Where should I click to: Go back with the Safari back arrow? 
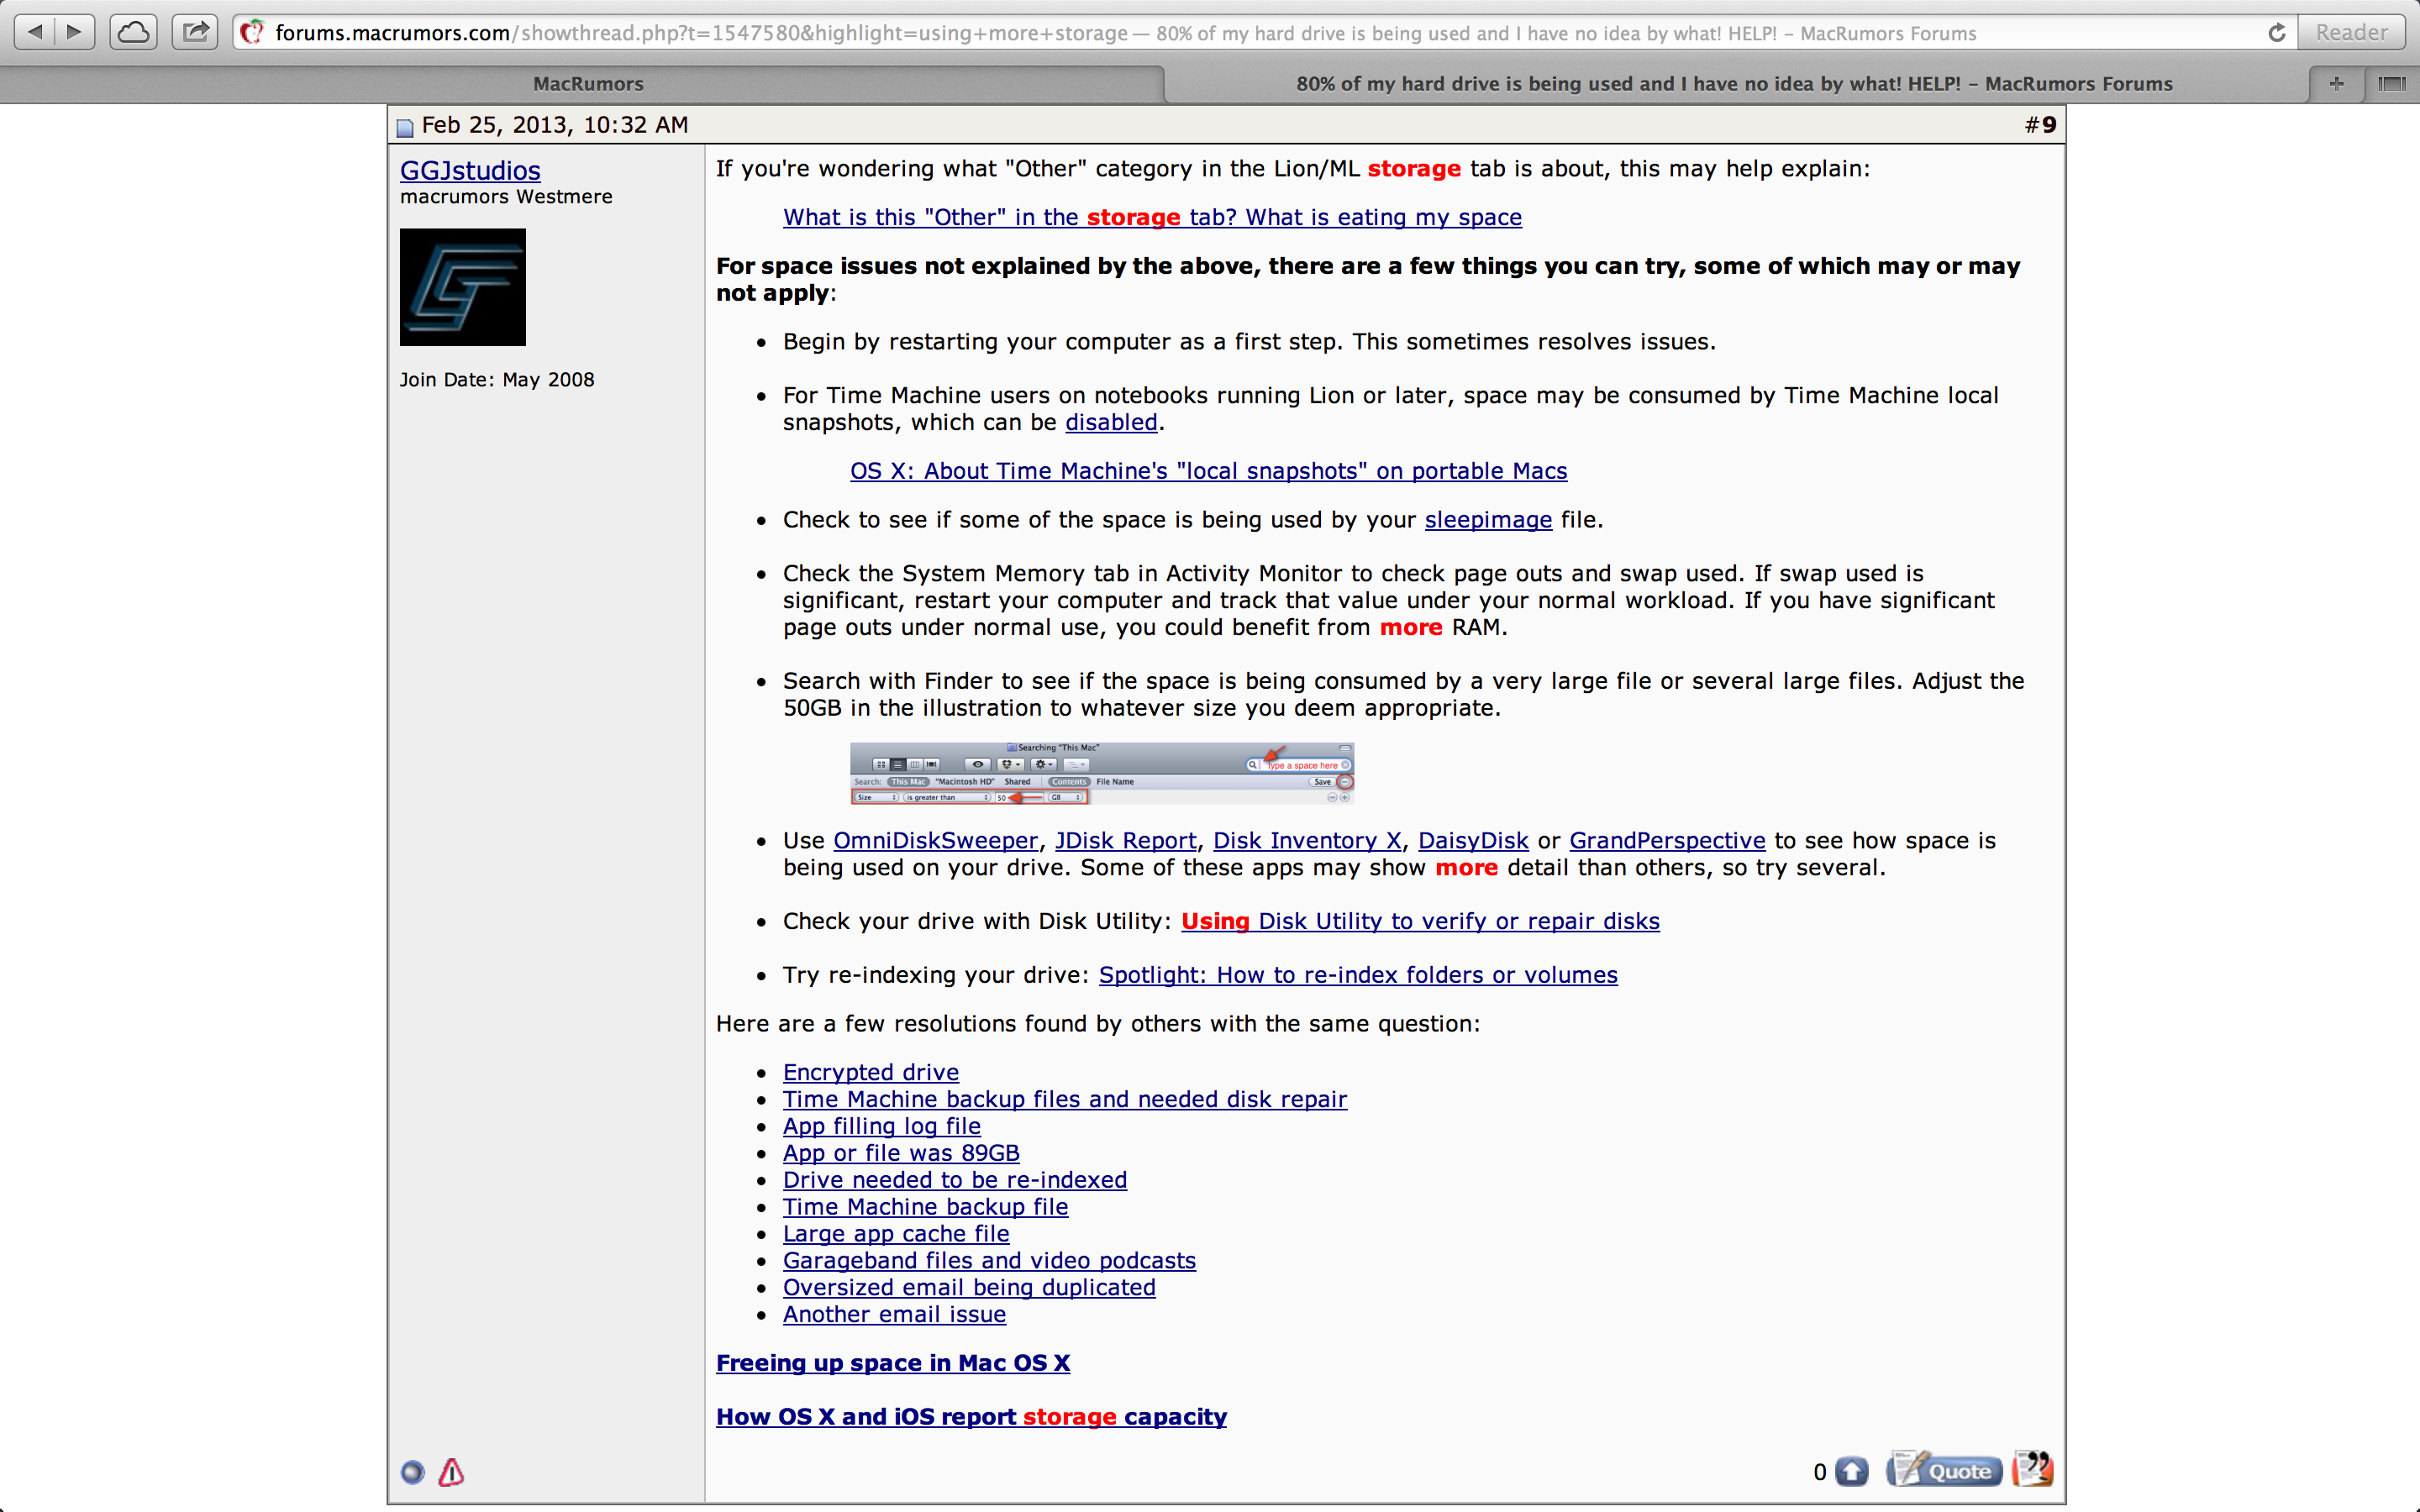tap(35, 32)
